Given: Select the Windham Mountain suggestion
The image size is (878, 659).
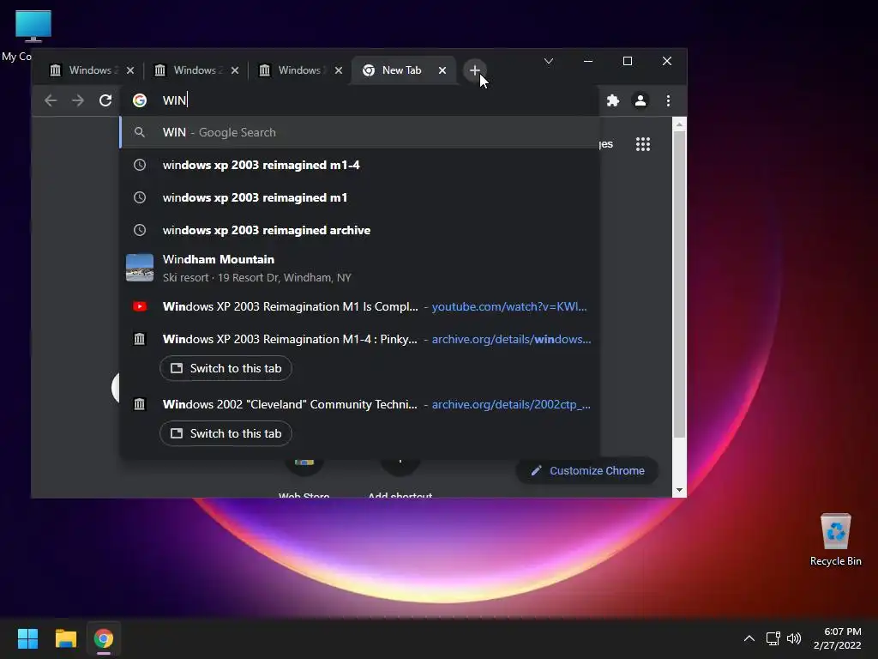Looking at the screenshot, I should click(359, 268).
